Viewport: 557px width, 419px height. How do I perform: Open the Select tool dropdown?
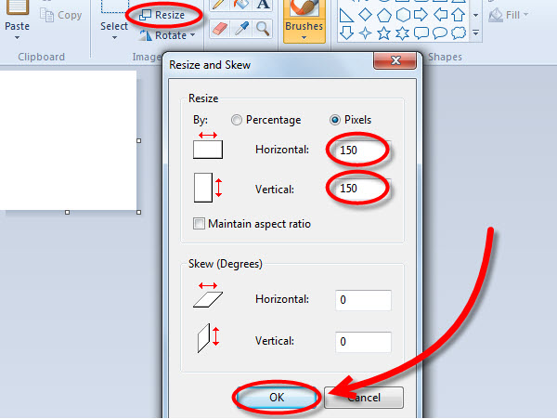pyautogui.click(x=114, y=28)
